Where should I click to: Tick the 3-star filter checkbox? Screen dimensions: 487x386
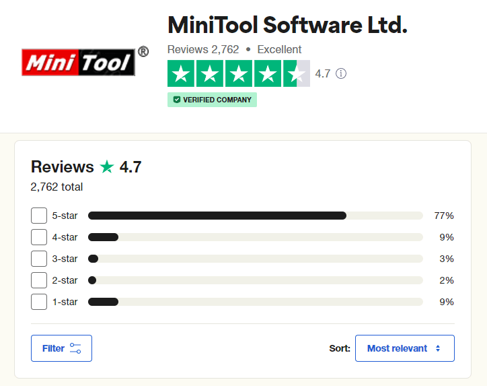click(39, 259)
